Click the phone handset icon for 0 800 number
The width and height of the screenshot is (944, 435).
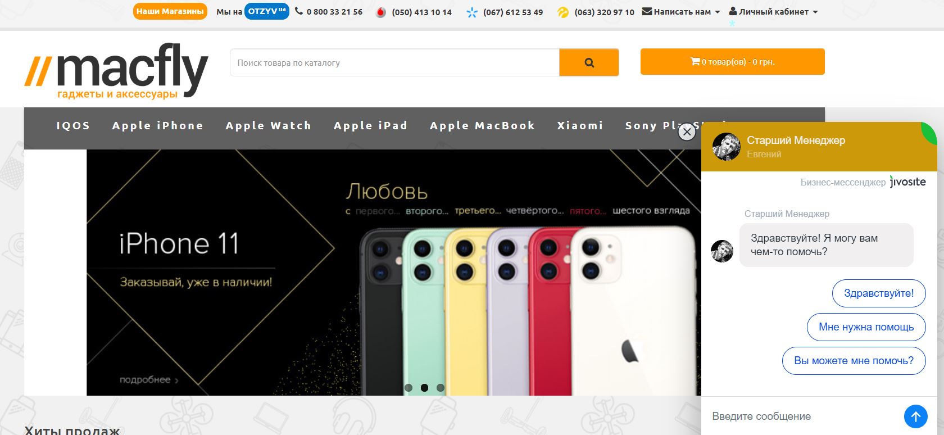[299, 11]
